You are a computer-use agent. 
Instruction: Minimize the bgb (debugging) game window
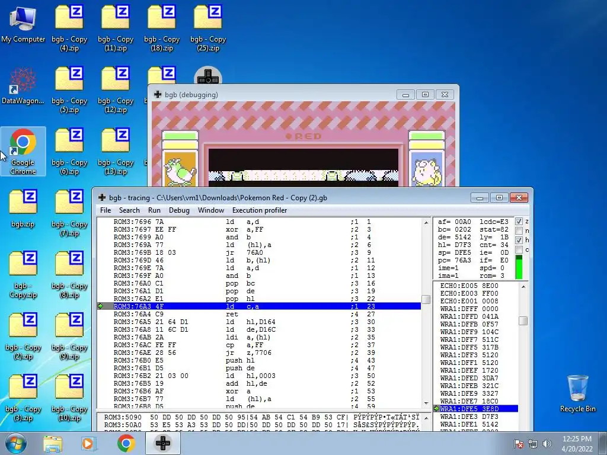405,95
